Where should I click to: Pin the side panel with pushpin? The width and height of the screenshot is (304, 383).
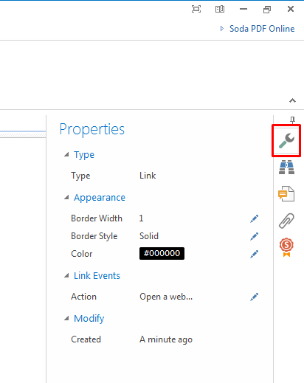(292, 120)
